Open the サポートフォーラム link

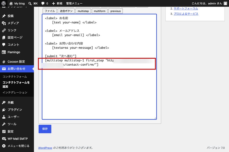(x=186, y=9)
